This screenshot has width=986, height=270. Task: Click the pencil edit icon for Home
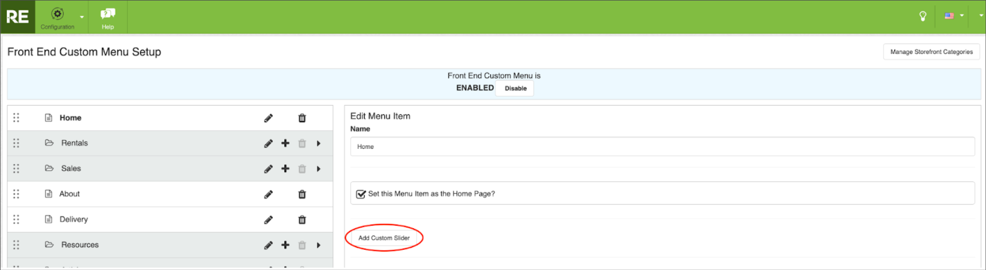coord(269,118)
